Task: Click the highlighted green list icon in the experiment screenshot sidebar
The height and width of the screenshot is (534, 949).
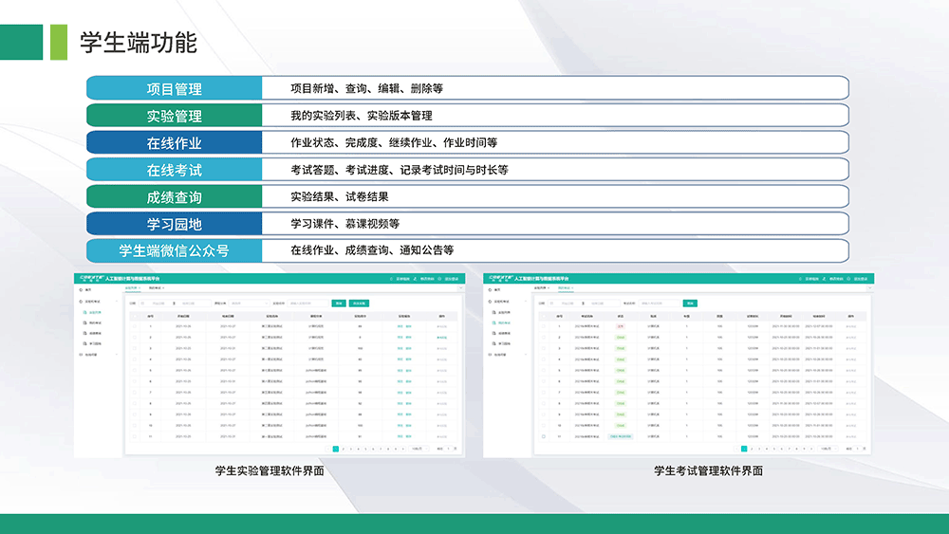Action: tap(84, 313)
